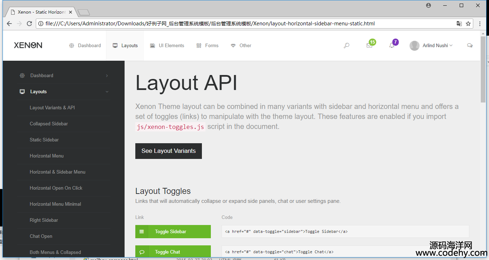This screenshot has height=260, width=489.
Task: Select Static Sidebar menu item
Action: pos(44,140)
